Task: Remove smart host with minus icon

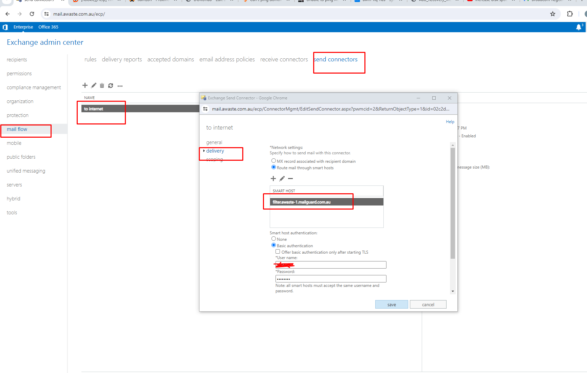Action: coord(290,178)
